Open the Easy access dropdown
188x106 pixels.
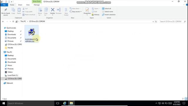pyautogui.click(x=75, y=11)
